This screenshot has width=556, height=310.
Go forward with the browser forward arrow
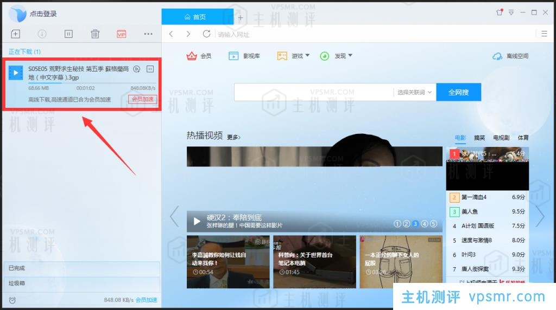coord(188,34)
